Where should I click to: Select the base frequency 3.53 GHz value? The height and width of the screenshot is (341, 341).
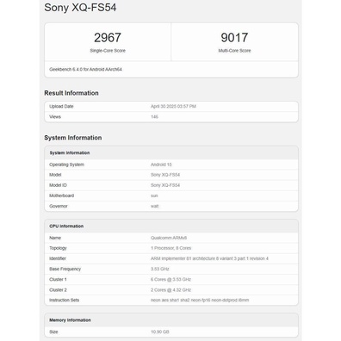(160, 269)
